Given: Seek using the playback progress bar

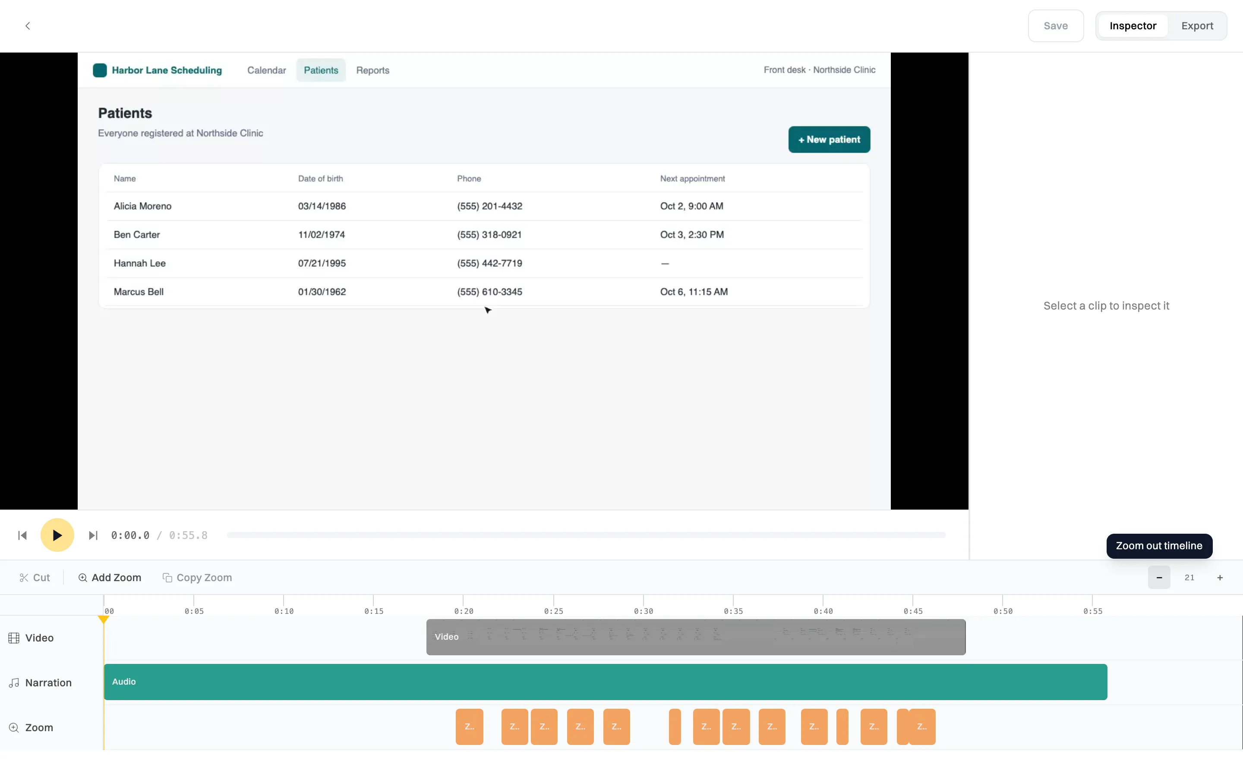Looking at the screenshot, I should point(586,535).
